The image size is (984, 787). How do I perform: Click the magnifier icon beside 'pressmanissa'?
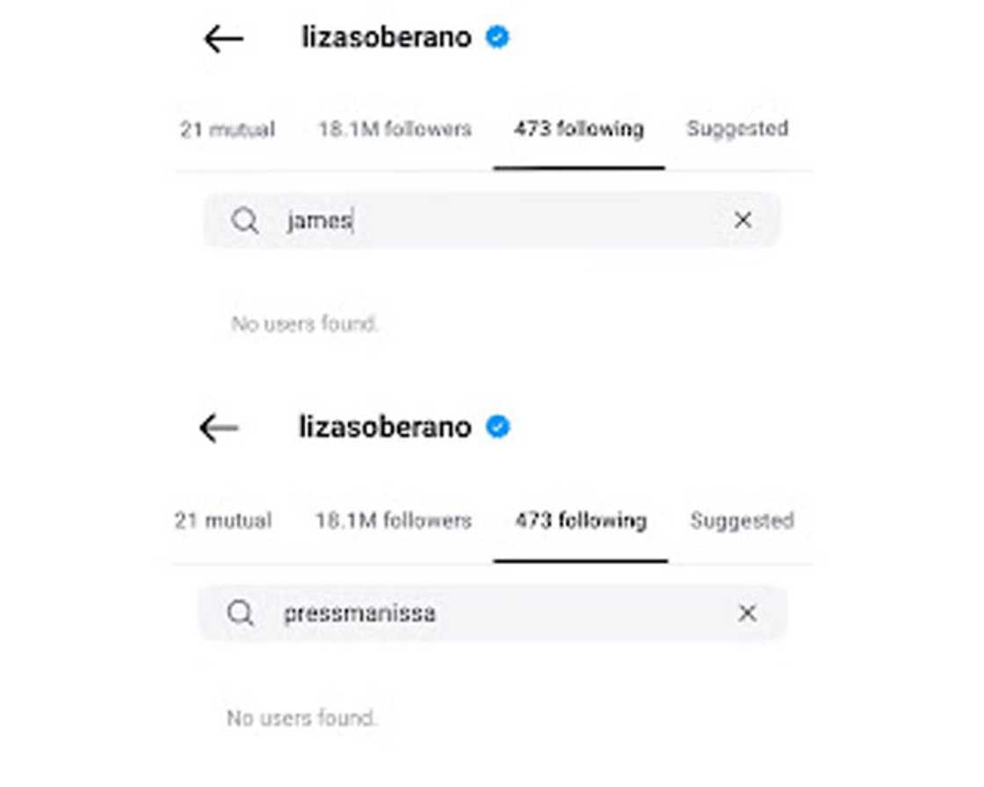point(241,613)
